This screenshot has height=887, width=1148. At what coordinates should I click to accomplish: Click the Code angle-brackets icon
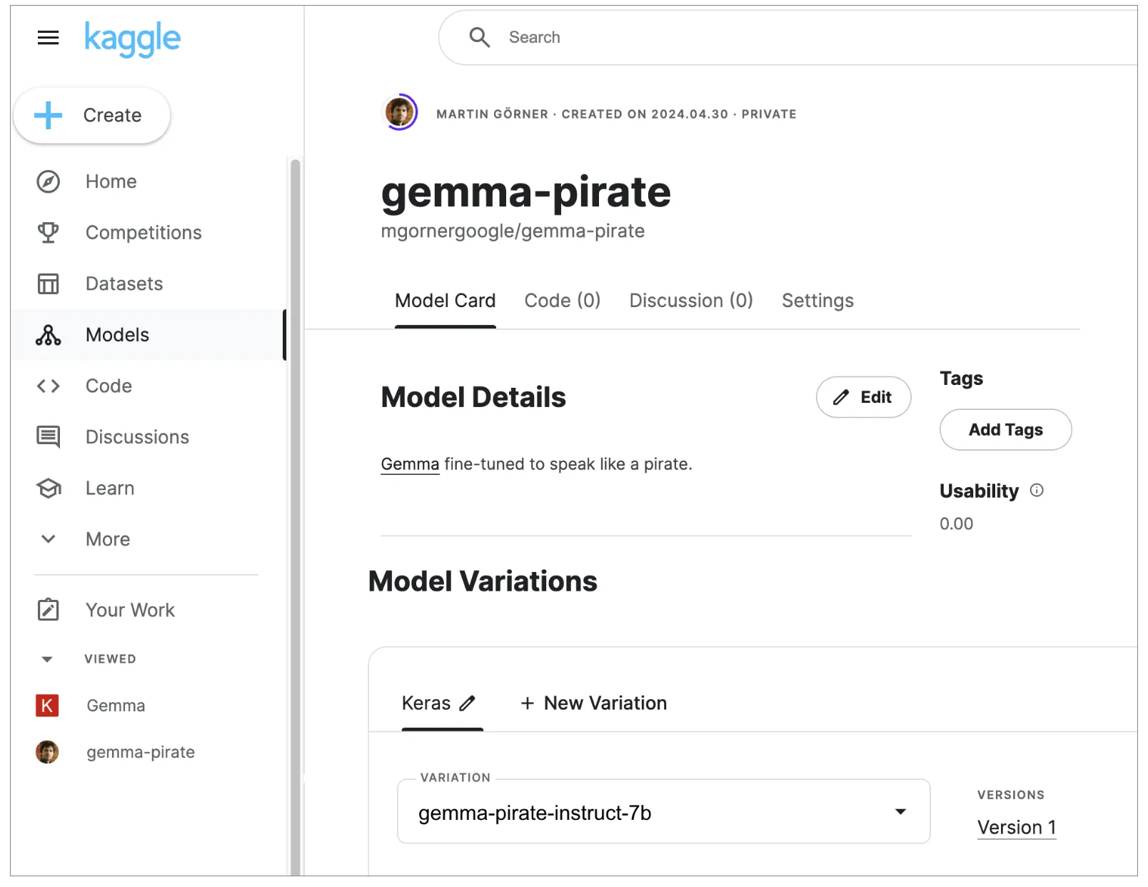tap(48, 386)
